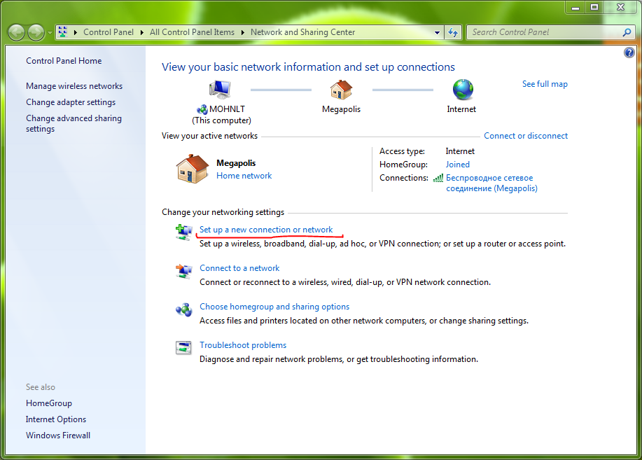Image resolution: width=642 pixels, height=460 pixels.
Task: Open Set up a new connection or network
Action: coord(266,230)
